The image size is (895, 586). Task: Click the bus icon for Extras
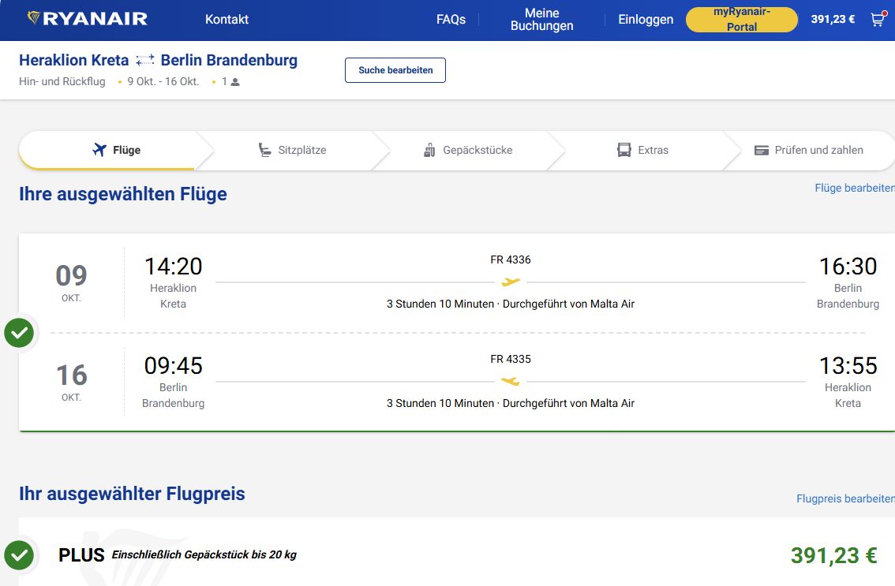tap(624, 150)
